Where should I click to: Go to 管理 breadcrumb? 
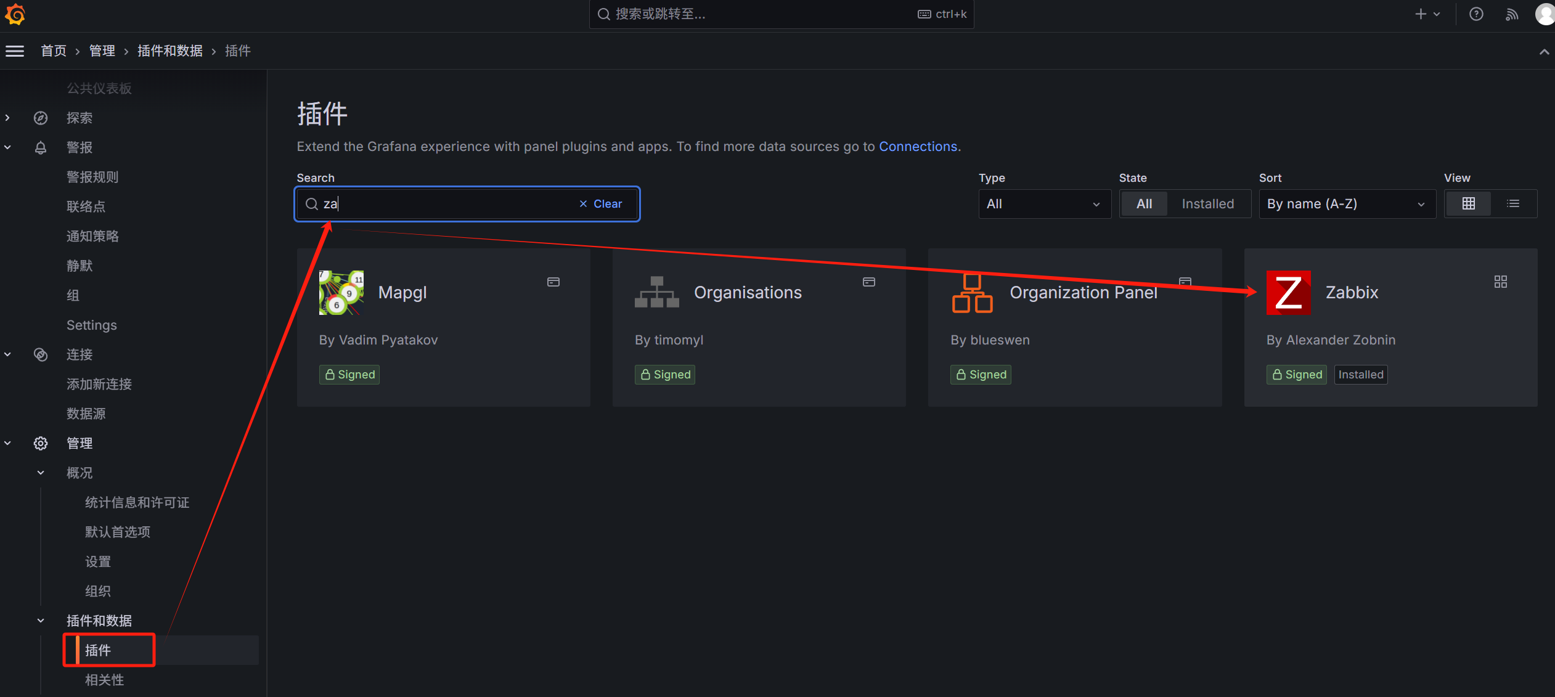click(102, 51)
